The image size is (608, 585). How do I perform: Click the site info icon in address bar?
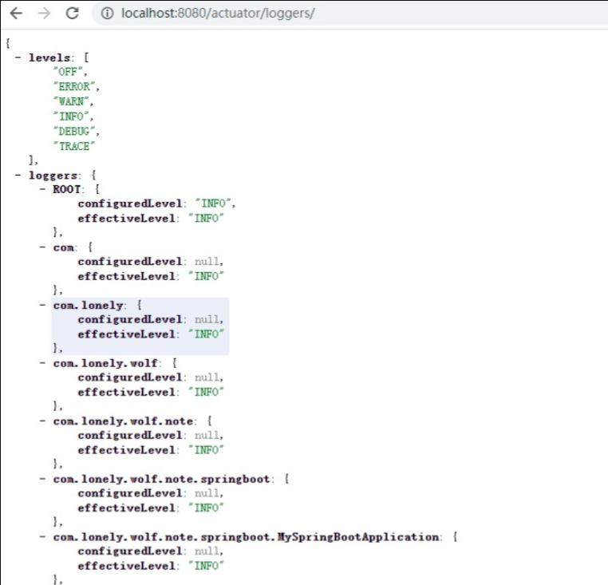[x=107, y=14]
